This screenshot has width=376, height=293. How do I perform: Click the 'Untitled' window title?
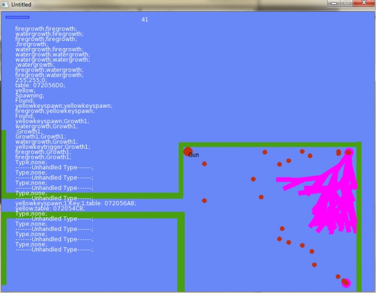[x=21, y=5]
